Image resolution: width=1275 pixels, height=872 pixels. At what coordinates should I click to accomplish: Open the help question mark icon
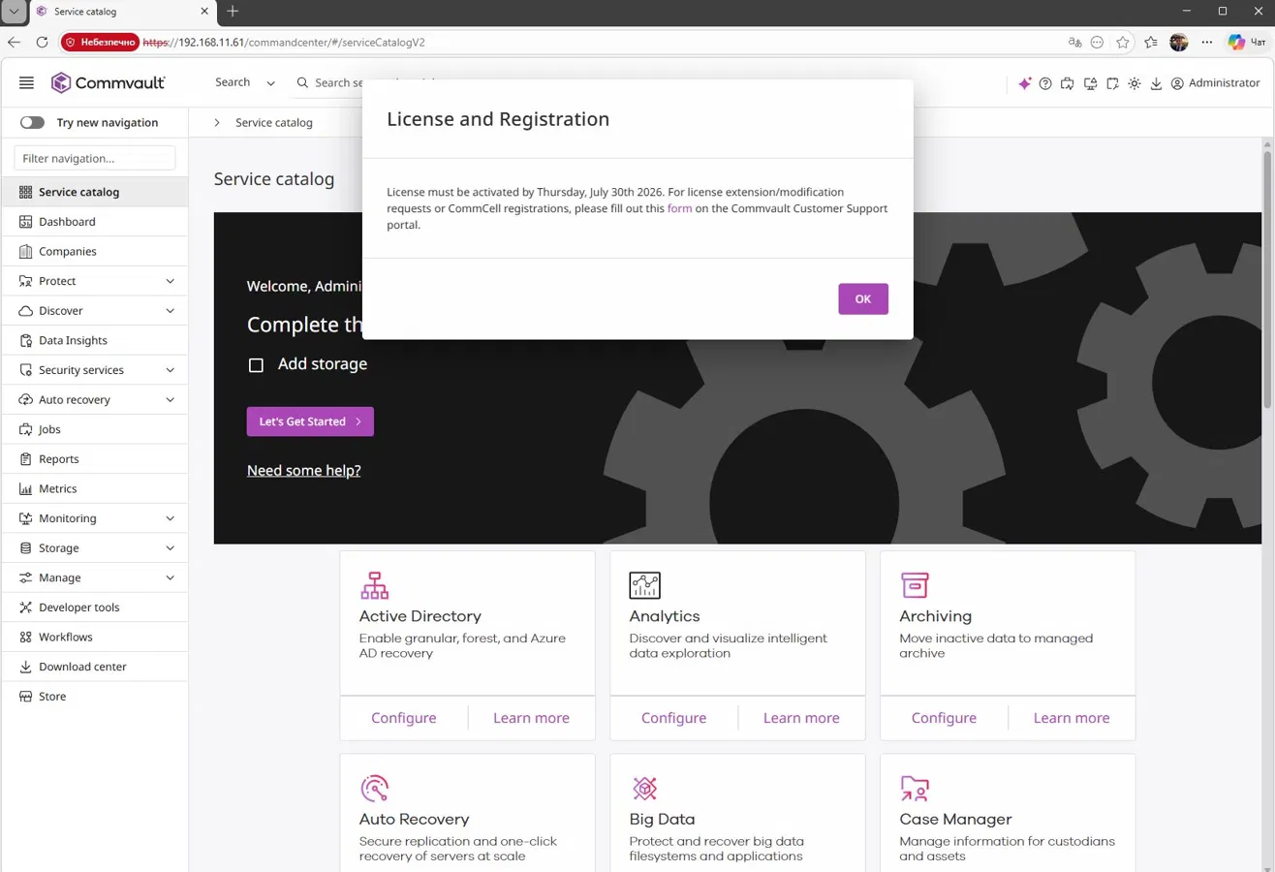pyautogui.click(x=1045, y=83)
